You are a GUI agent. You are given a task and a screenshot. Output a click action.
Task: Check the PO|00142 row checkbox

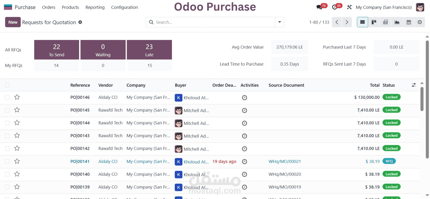click(x=7, y=148)
